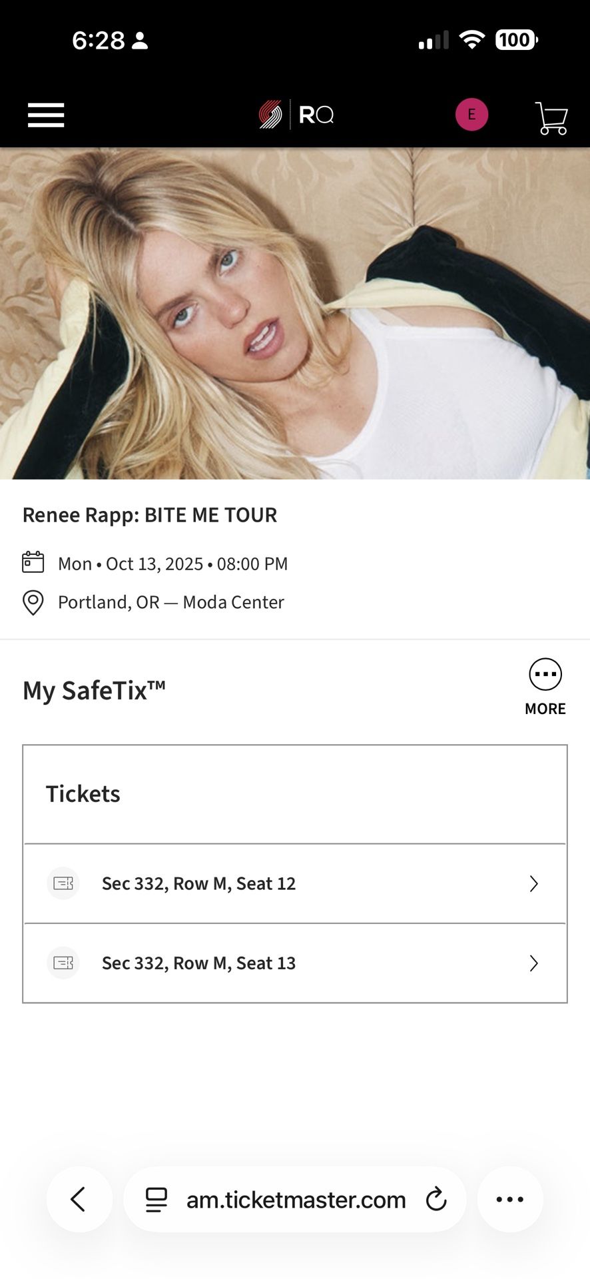Tap the location pin icon
Viewport: 590px width, 1279px height.
(33, 602)
